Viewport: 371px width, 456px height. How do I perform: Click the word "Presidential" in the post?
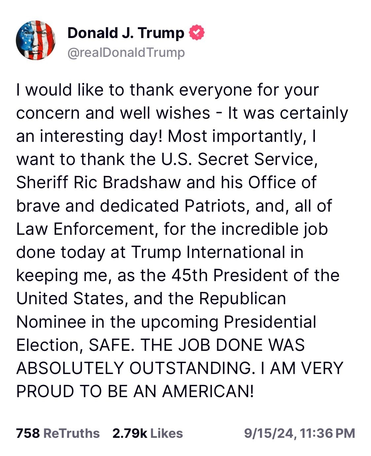[x=270, y=322]
